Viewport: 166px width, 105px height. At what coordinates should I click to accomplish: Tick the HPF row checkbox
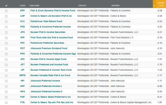6,87
